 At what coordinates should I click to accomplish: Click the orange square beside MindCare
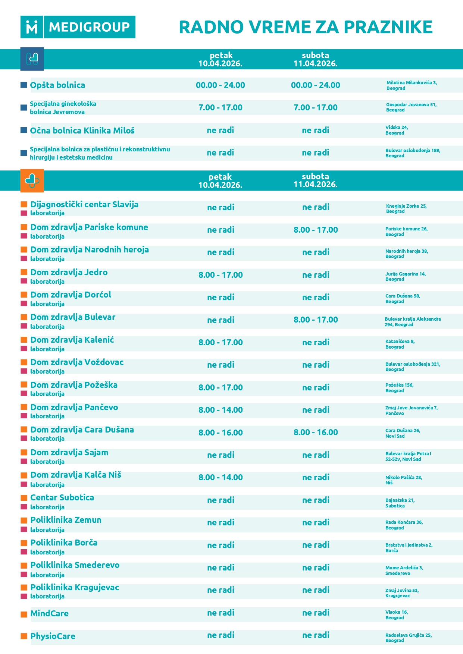click(x=24, y=614)
